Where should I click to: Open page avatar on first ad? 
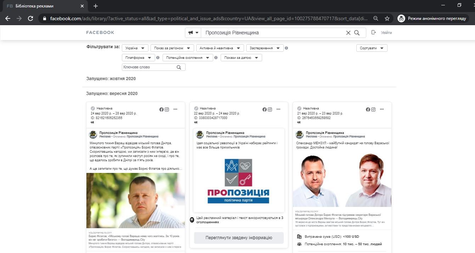tap(93, 135)
